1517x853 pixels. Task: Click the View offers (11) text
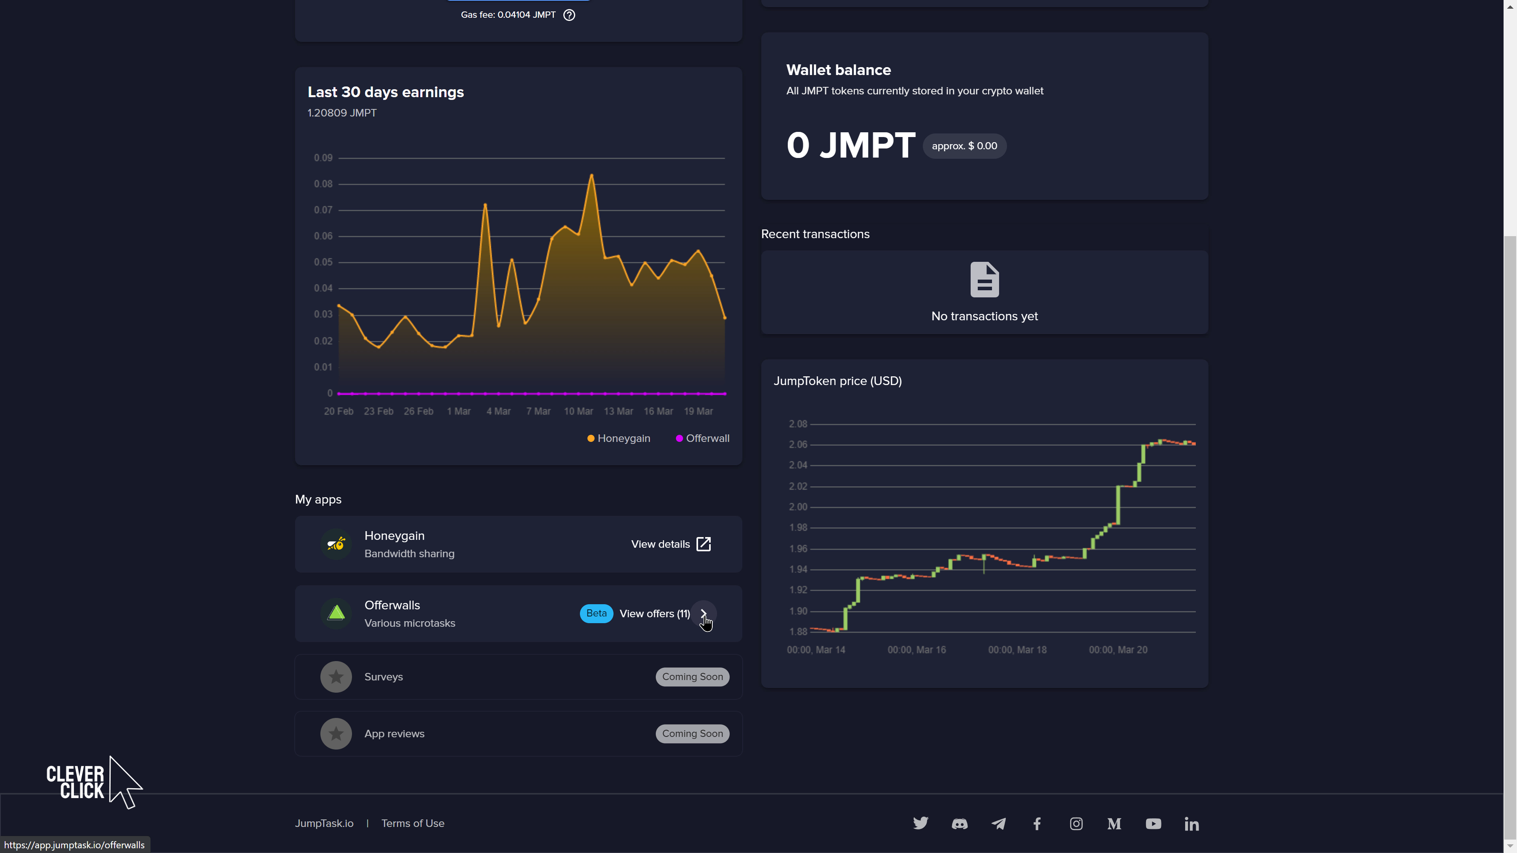654,613
